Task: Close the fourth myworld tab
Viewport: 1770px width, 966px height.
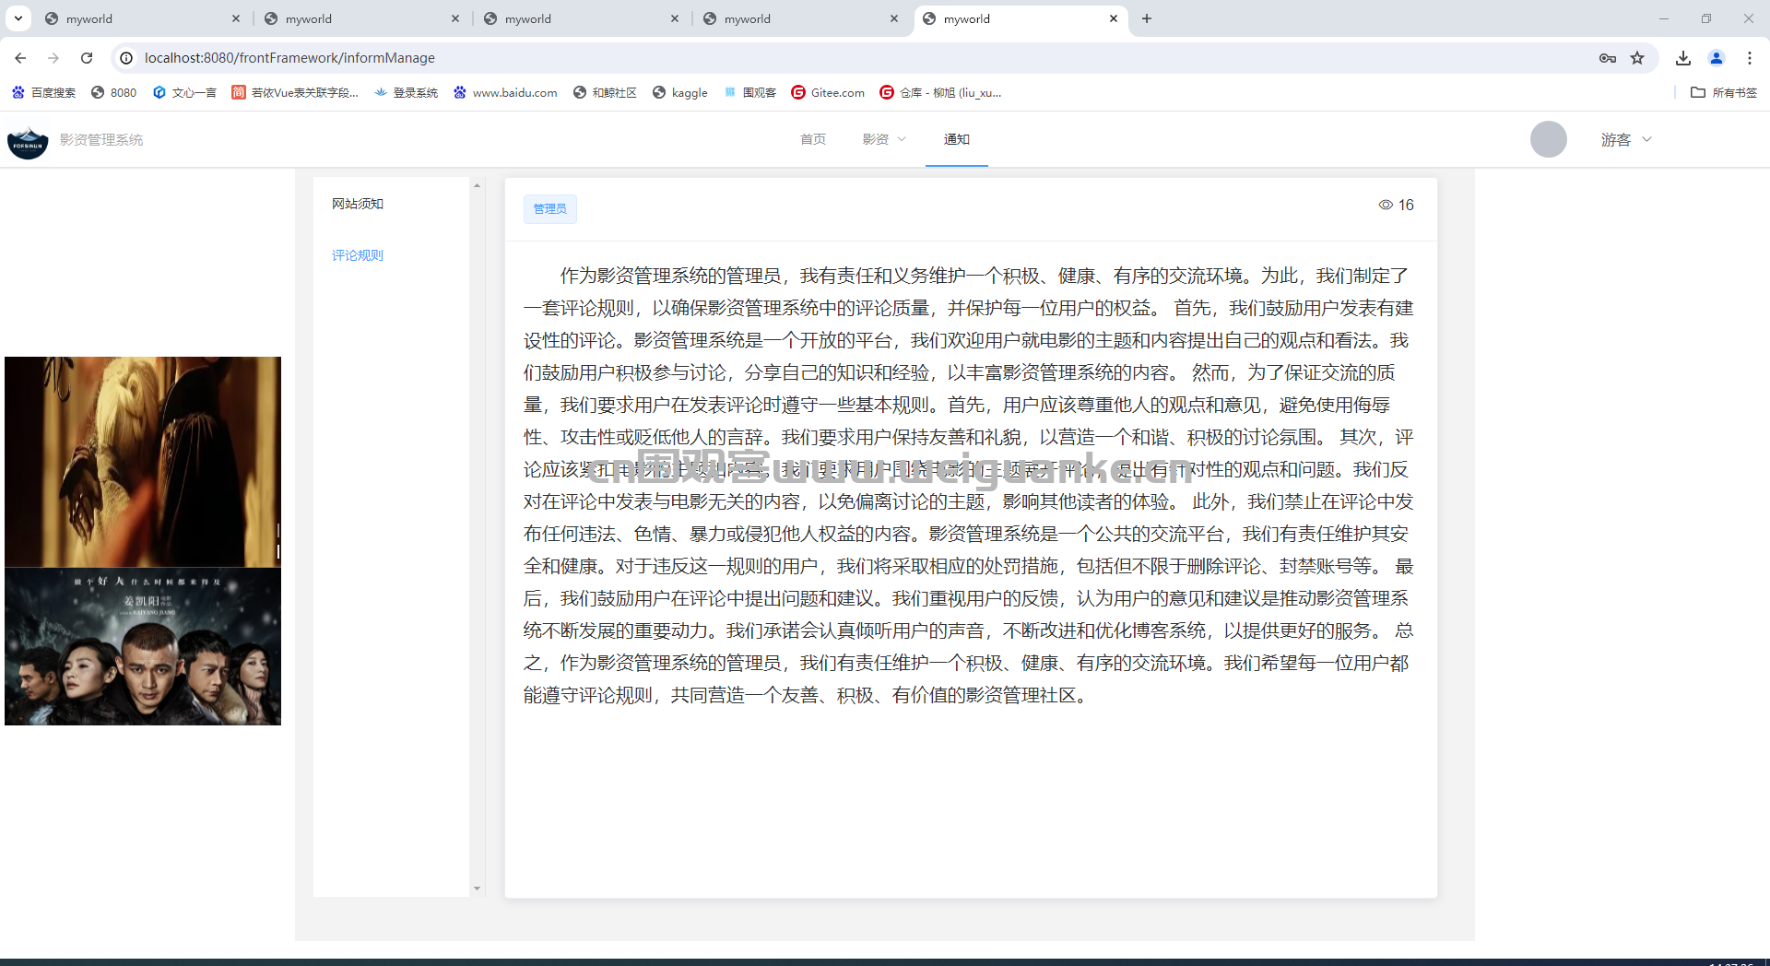Action: point(894,18)
